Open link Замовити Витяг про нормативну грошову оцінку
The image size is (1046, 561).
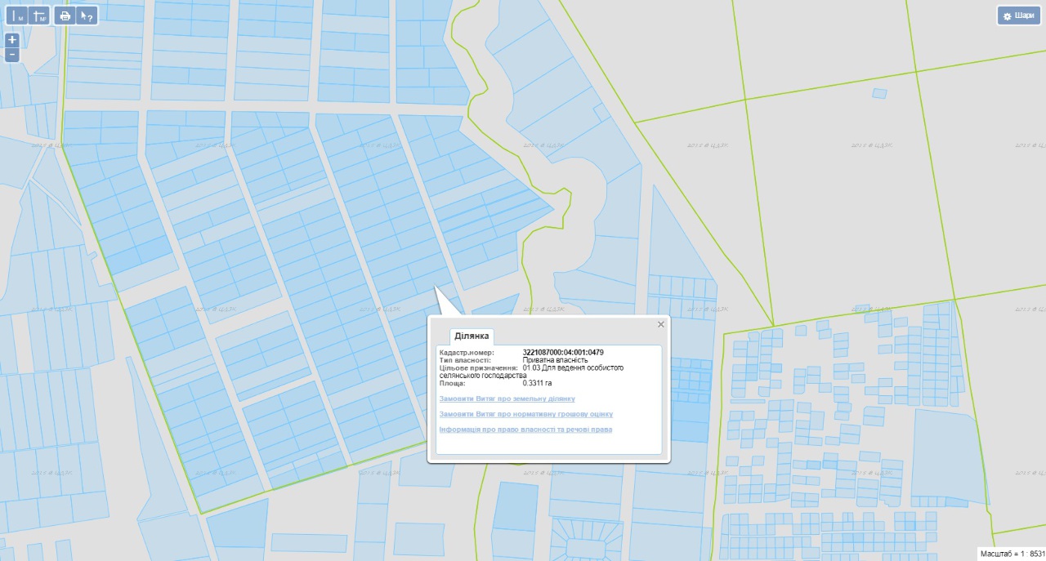click(x=525, y=414)
